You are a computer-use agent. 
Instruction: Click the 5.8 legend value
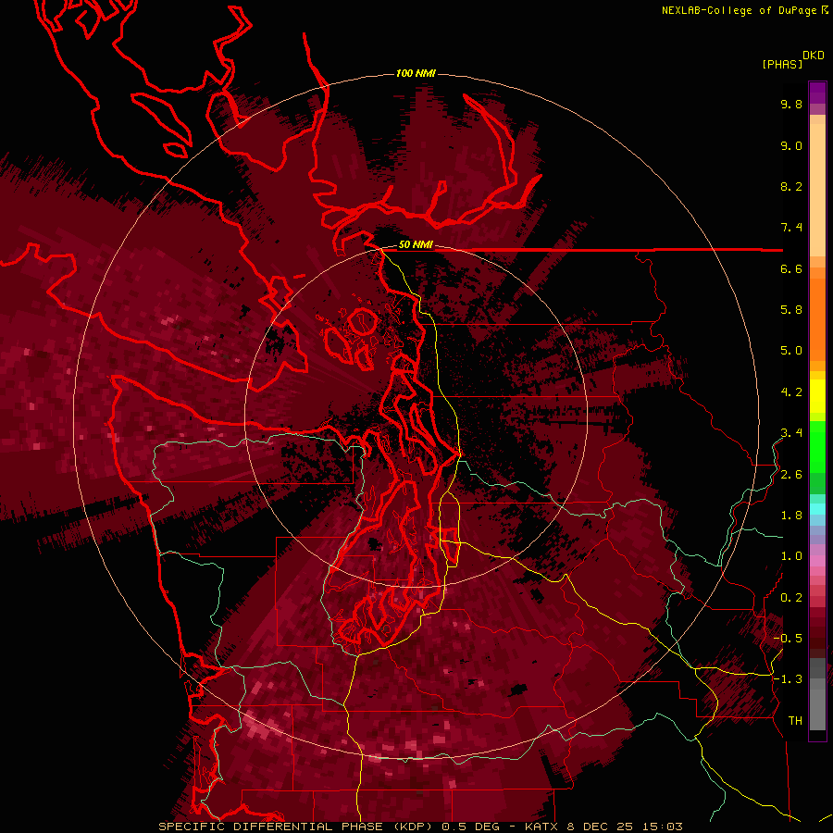791,310
